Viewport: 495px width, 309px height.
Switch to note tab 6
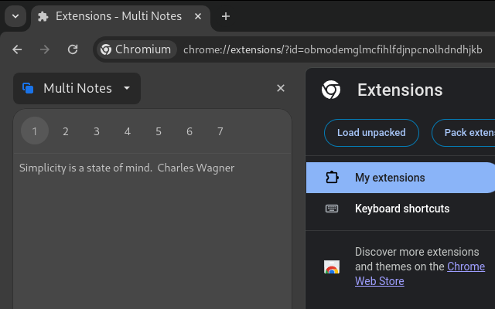189,131
